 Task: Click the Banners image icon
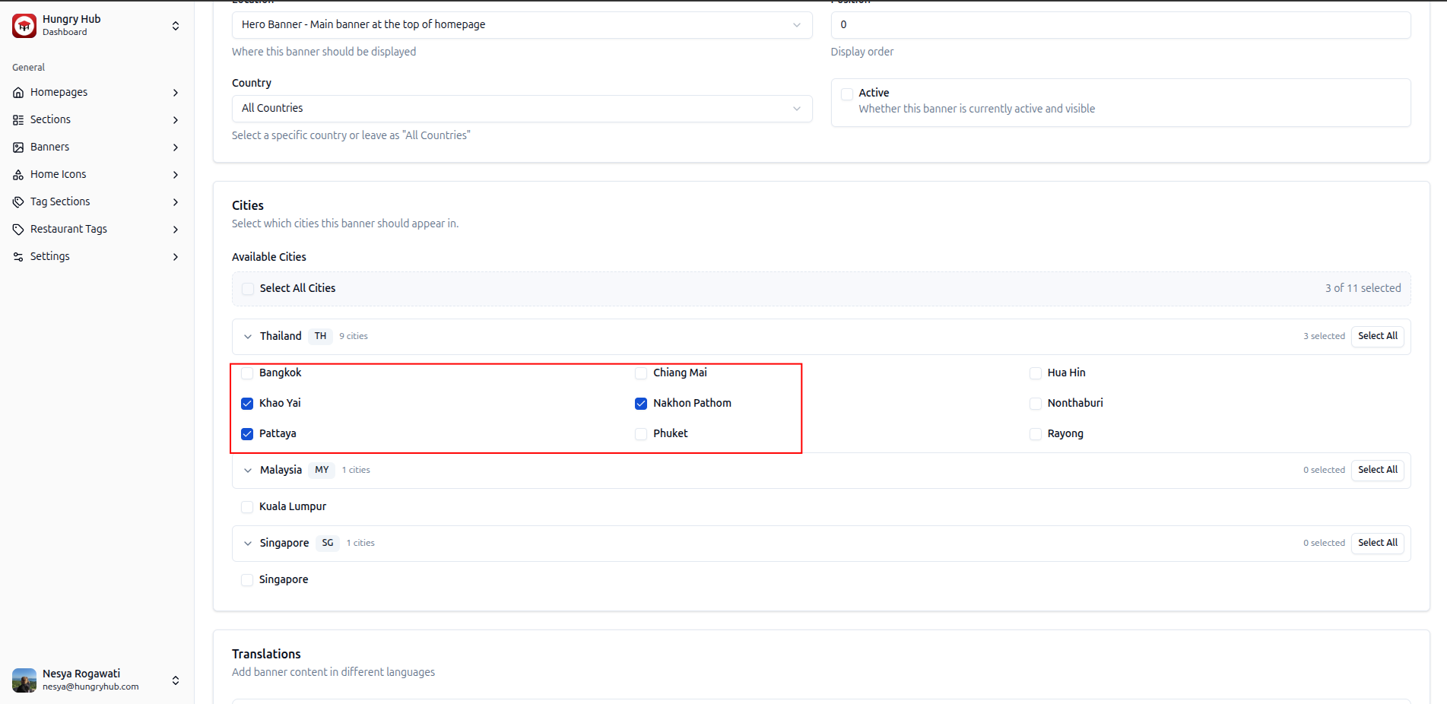pyautogui.click(x=18, y=147)
